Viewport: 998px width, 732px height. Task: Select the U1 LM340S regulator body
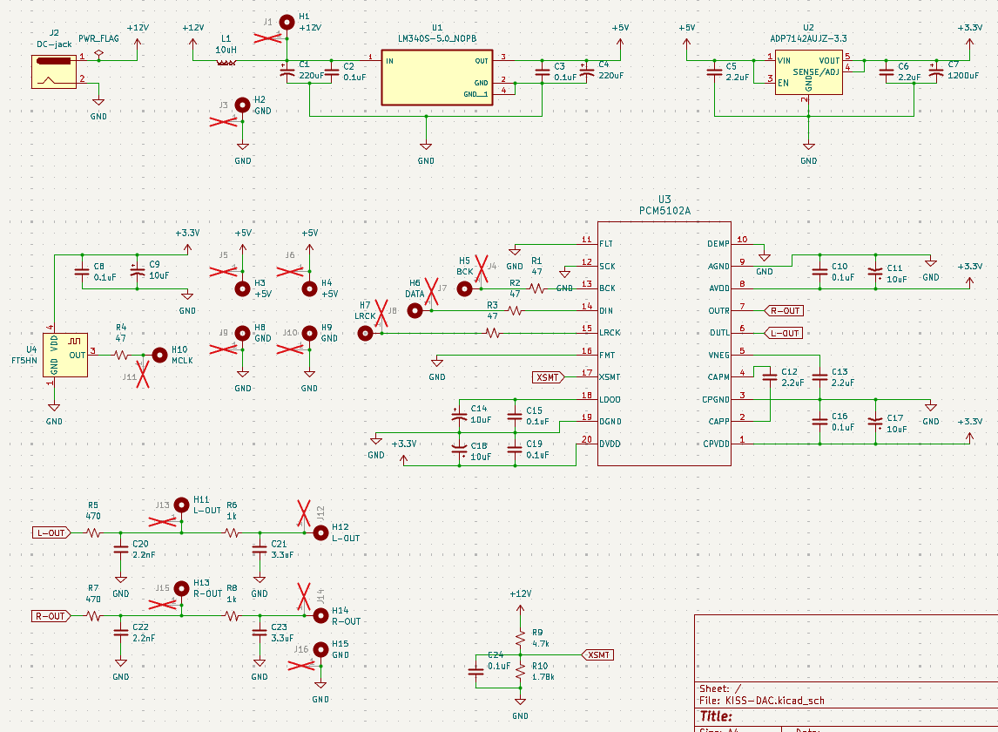tap(436, 77)
